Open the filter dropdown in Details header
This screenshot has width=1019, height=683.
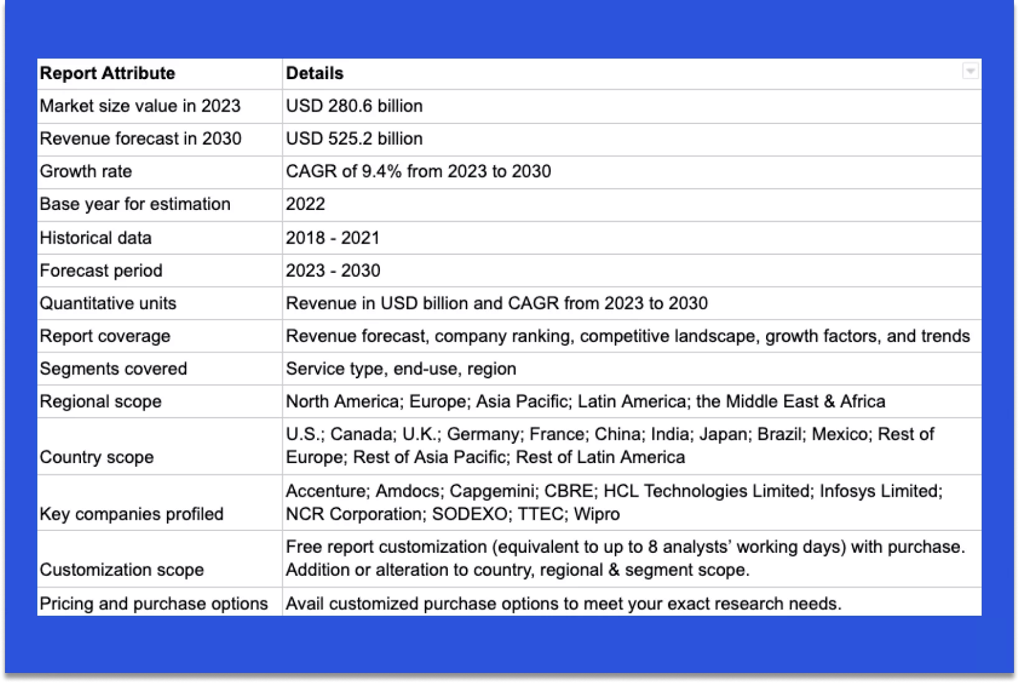click(970, 71)
